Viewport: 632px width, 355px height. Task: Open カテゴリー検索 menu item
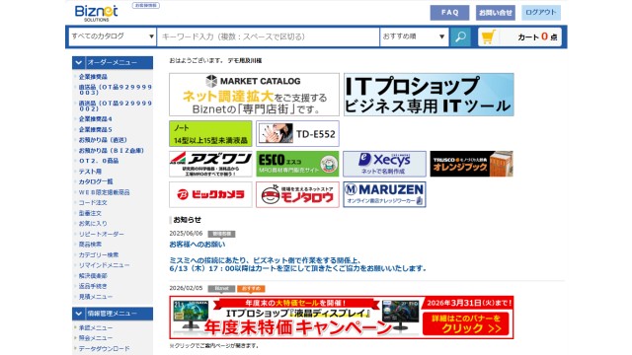pyautogui.click(x=99, y=254)
